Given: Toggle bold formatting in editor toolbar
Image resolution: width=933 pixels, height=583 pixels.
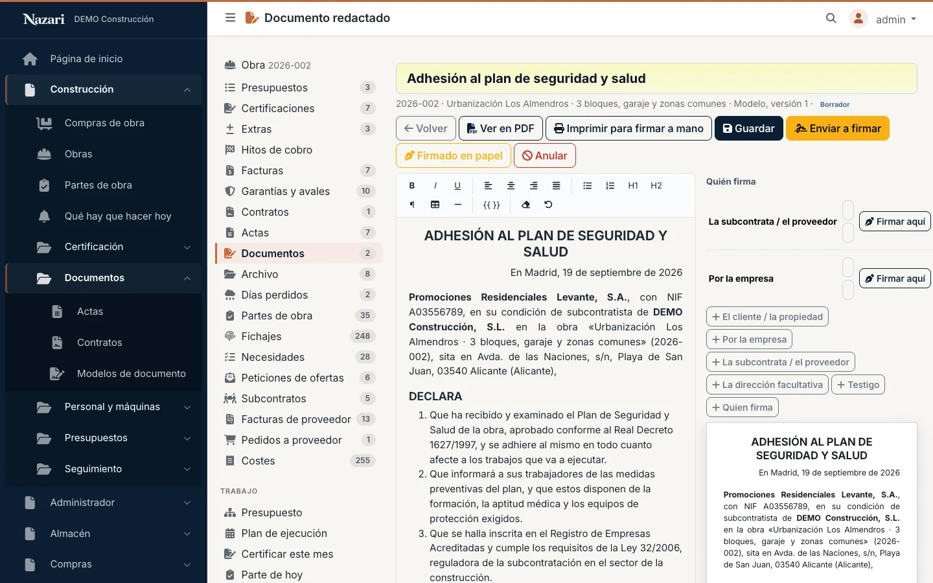Looking at the screenshot, I should tap(412, 185).
